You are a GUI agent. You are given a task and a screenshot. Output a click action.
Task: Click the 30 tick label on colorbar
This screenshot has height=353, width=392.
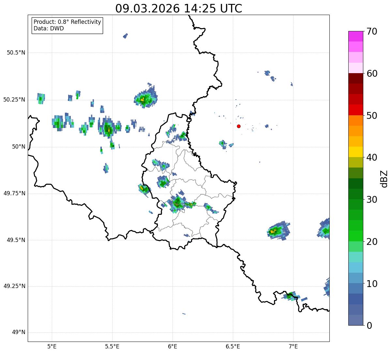(x=372, y=200)
